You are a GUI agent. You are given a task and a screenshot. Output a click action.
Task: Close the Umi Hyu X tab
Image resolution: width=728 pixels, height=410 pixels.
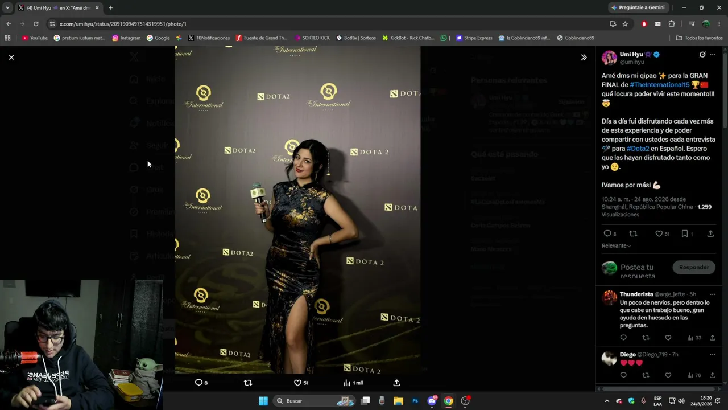97,7
